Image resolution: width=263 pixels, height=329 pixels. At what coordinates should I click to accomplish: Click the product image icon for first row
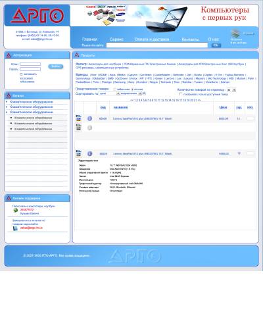(x=78, y=118)
